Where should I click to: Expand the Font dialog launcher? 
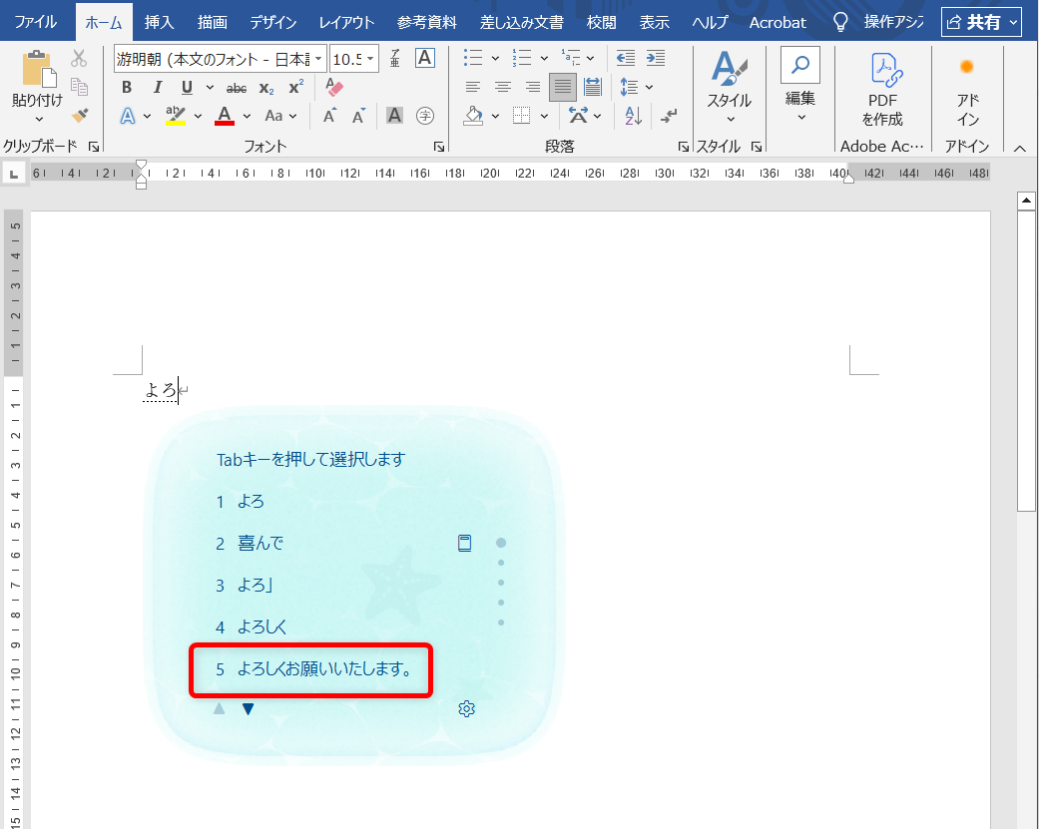(x=439, y=147)
